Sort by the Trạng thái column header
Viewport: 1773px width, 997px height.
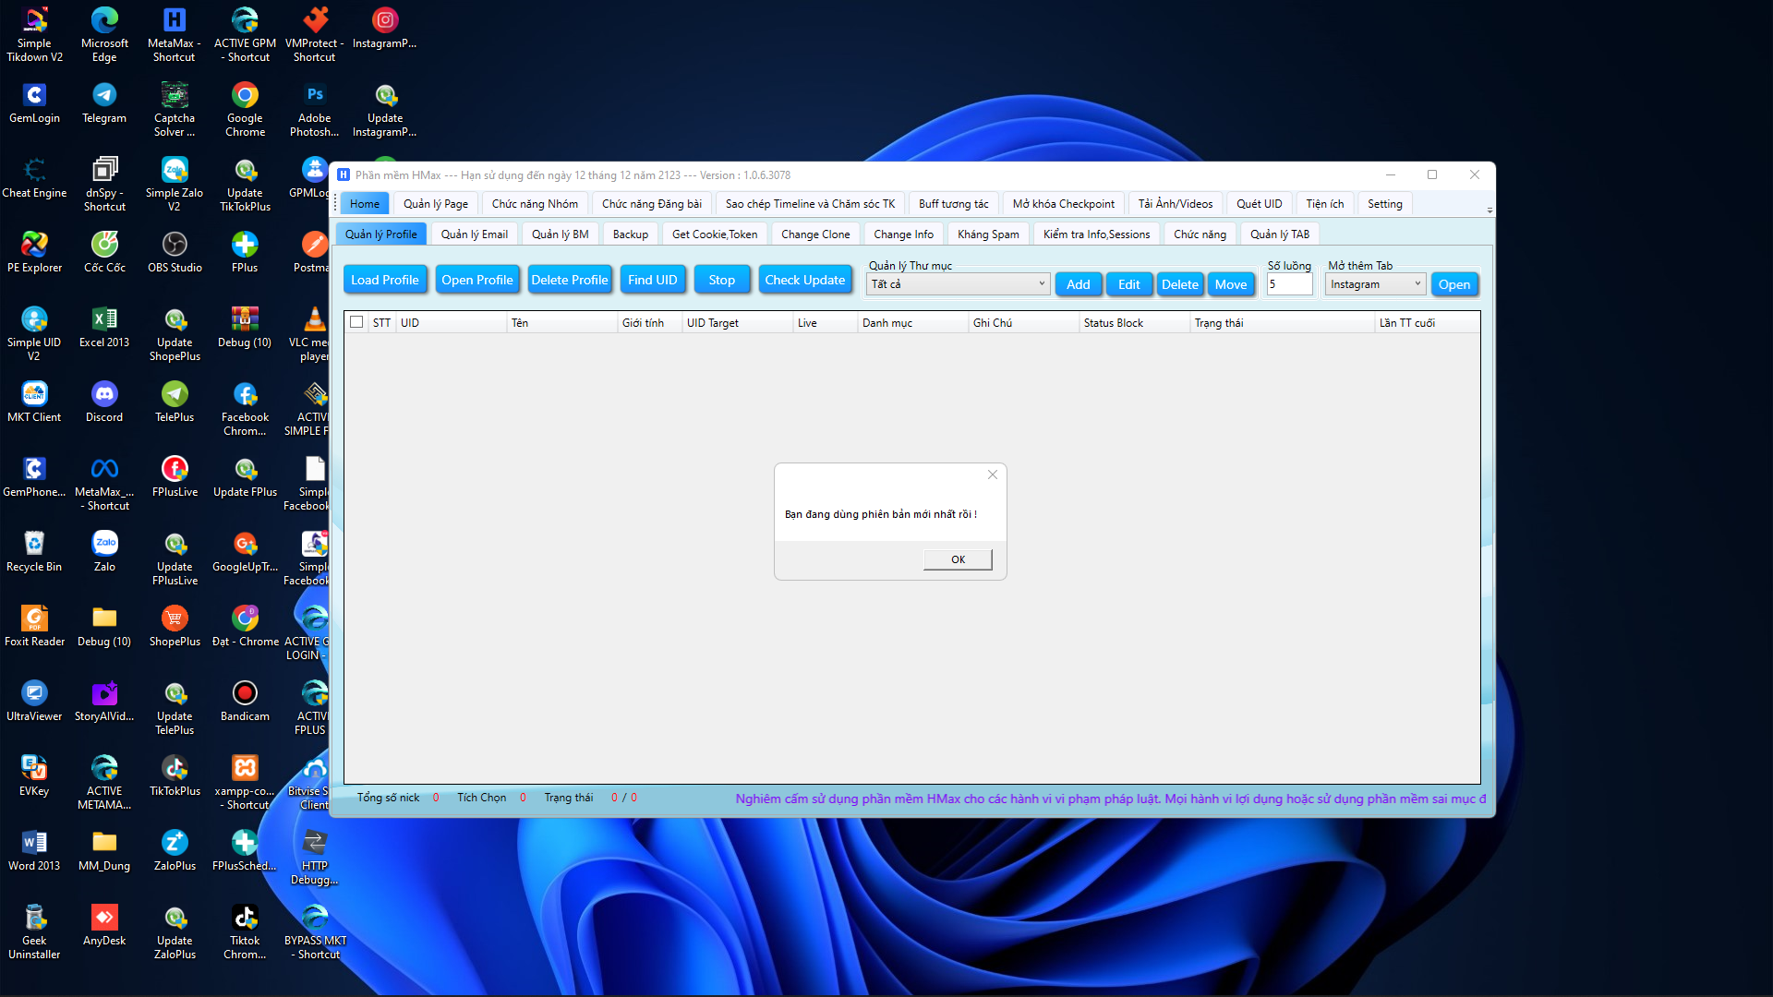click(x=1282, y=323)
